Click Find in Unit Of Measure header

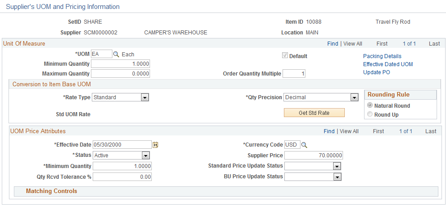(333, 44)
